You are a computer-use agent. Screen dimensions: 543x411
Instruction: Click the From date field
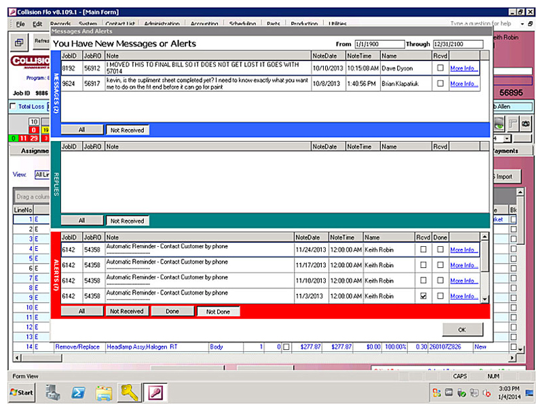point(379,44)
